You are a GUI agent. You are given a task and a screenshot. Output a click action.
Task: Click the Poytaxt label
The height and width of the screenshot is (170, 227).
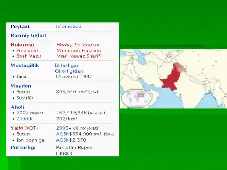(20, 26)
